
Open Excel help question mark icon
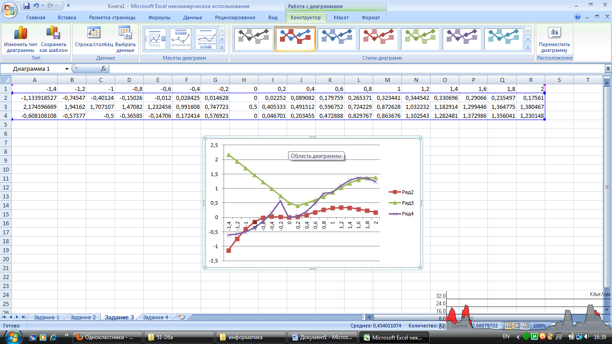pyautogui.click(x=578, y=17)
